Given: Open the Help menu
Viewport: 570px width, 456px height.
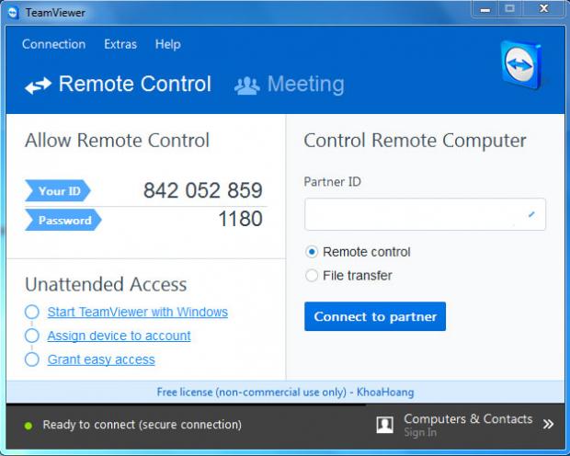Looking at the screenshot, I should pos(168,44).
